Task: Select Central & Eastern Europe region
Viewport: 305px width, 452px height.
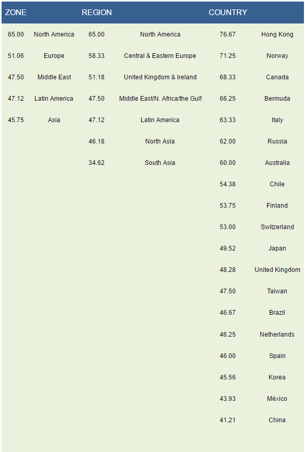Action: [x=160, y=56]
